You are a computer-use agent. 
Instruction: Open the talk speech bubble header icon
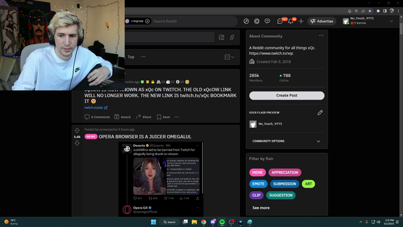pos(267,21)
